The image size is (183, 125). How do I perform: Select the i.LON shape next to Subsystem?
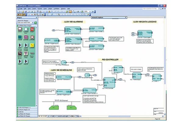tap(32, 37)
